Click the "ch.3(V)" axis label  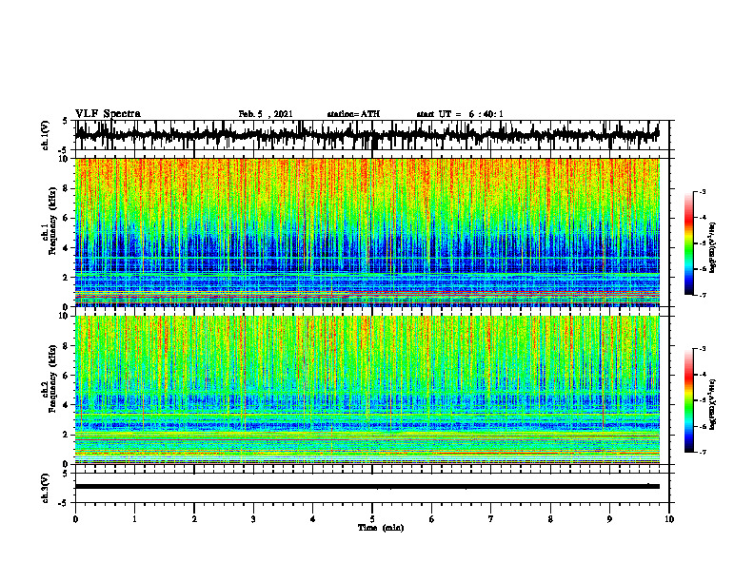pyautogui.click(x=46, y=489)
